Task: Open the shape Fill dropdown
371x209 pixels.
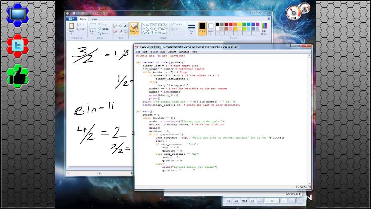Action: [175, 29]
